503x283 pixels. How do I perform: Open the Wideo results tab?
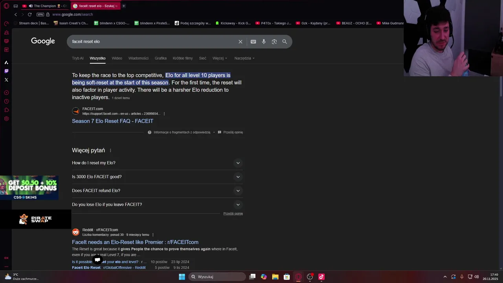(117, 58)
